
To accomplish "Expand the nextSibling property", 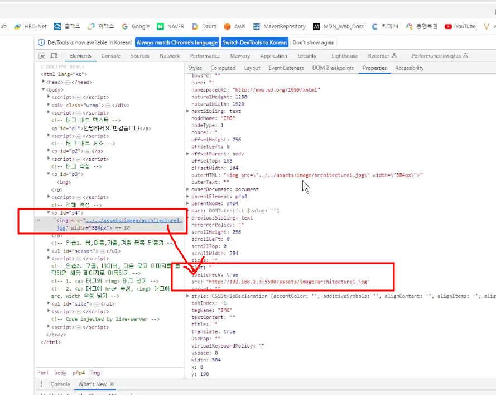I will tap(187, 111).
